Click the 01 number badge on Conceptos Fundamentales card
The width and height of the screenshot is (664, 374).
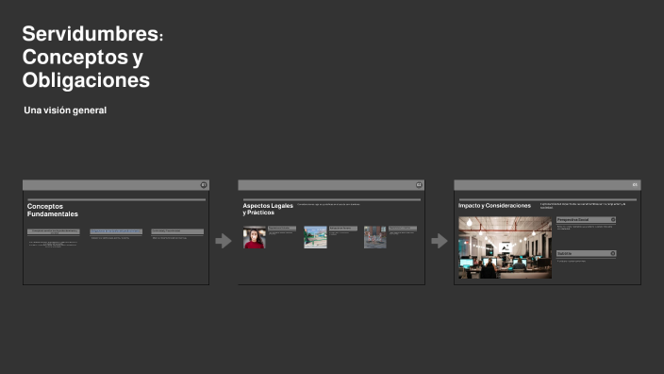pos(204,185)
